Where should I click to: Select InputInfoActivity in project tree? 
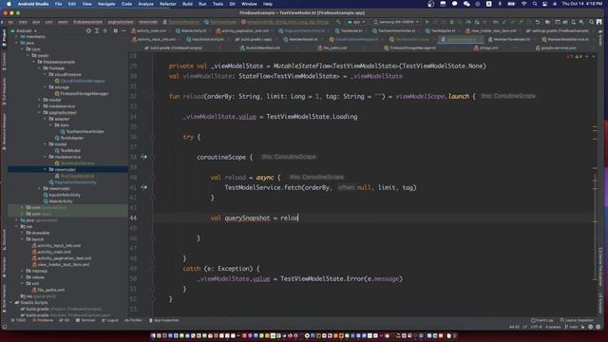coord(62,195)
